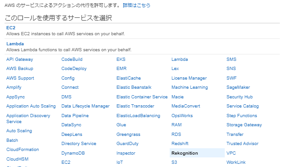This screenshot has height=167, width=283.
Task: Choose Machine Learning service
Action: pyautogui.click(x=190, y=87)
